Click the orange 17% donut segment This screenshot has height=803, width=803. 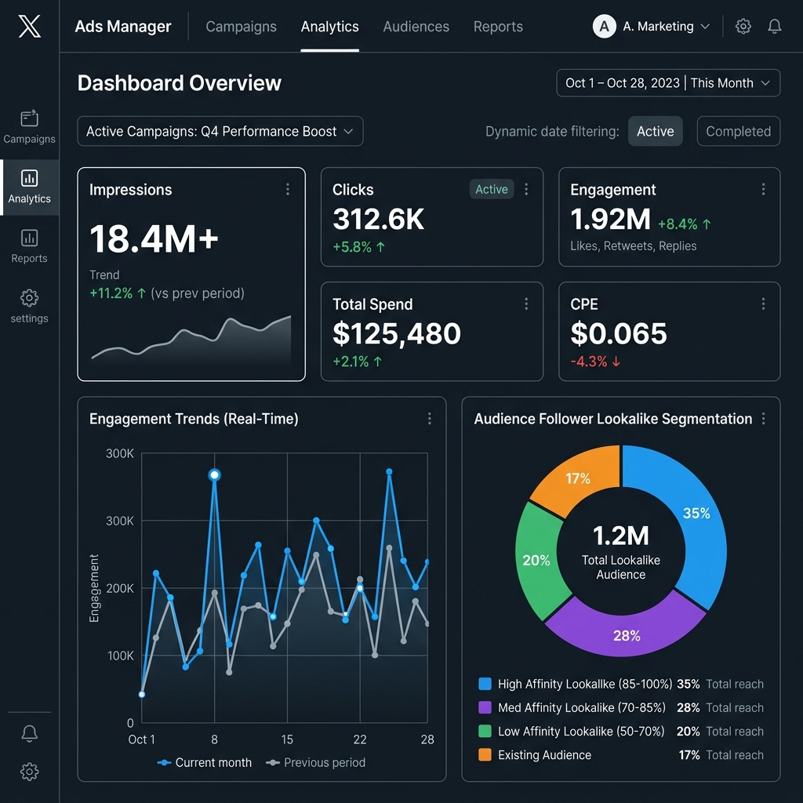tap(578, 479)
